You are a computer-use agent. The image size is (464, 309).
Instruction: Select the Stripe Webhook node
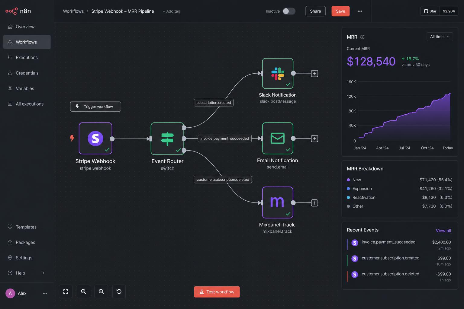pos(95,139)
